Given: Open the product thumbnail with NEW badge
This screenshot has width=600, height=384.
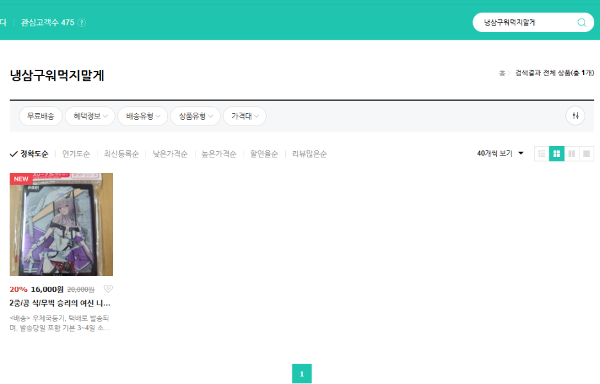Looking at the screenshot, I should click(62, 224).
